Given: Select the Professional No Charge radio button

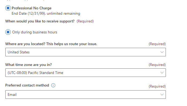Looking at the screenshot, I should (8, 8).
